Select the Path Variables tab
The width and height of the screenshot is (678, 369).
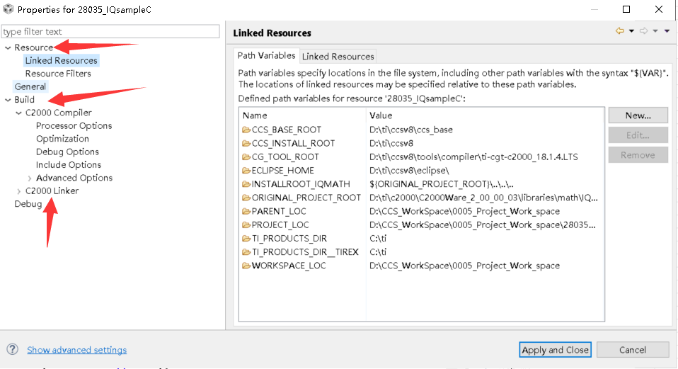tap(266, 56)
